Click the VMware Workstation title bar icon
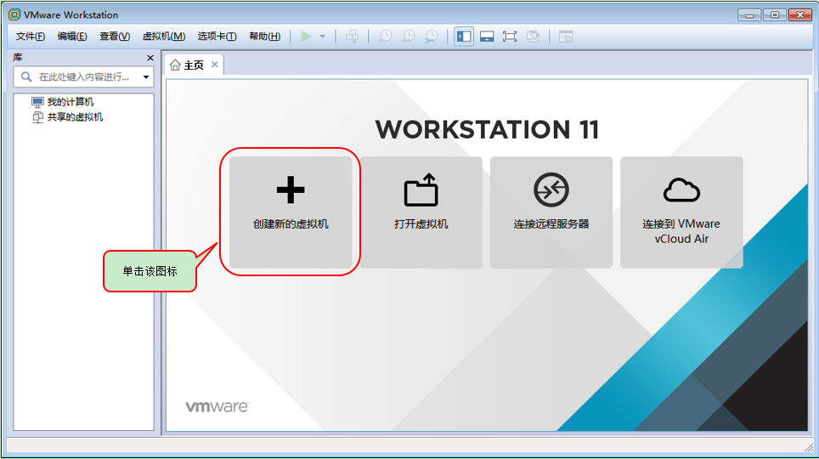Viewport: 819px width, 459px height. tap(14, 14)
